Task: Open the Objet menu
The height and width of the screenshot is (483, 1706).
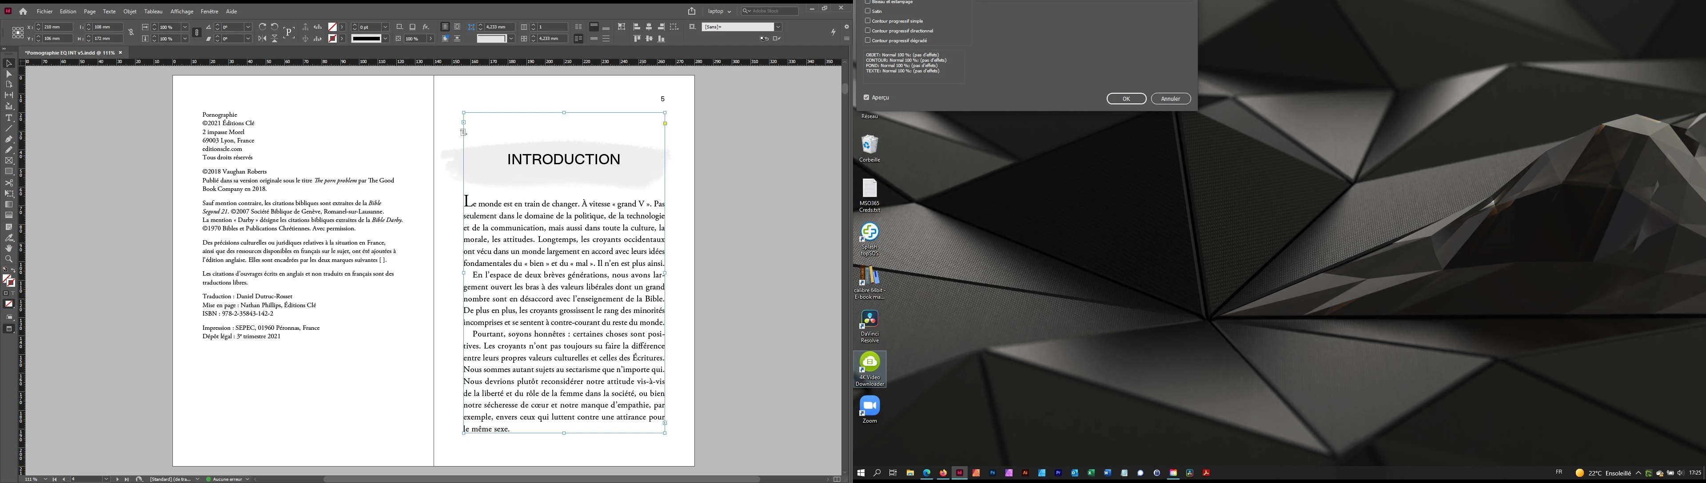Action: (130, 11)
